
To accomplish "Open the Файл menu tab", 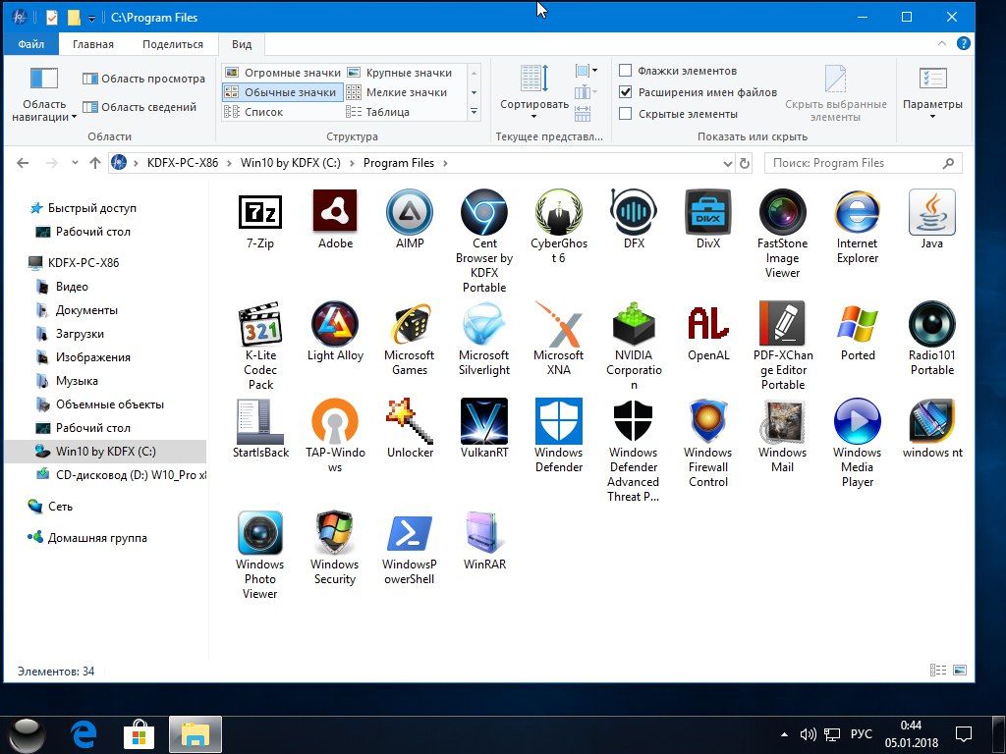I will (30, 44).
